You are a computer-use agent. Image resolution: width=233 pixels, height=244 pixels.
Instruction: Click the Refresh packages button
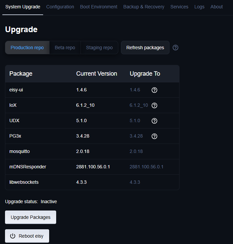[145, 48]
